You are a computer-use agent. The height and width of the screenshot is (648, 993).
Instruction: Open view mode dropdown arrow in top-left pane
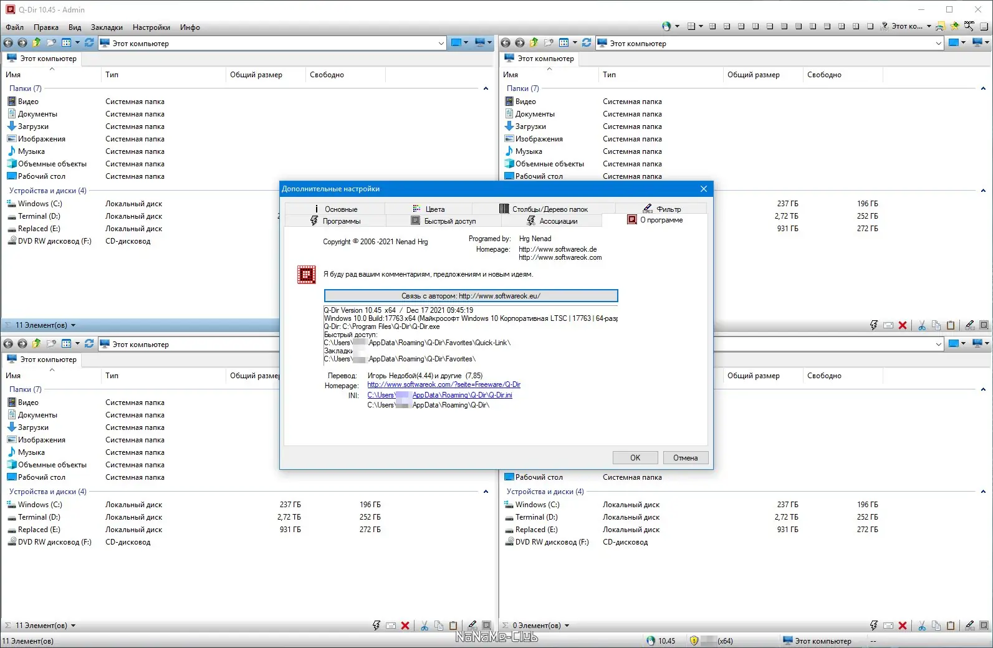(77, 43)
